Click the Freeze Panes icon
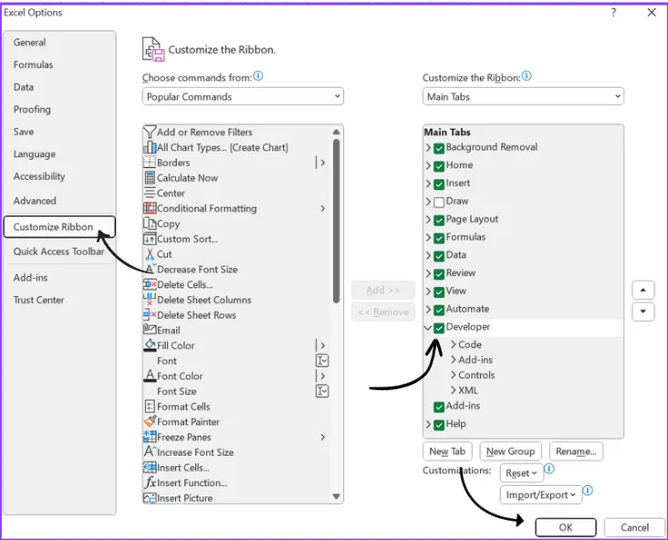668x540 pixels. point(150,437)
